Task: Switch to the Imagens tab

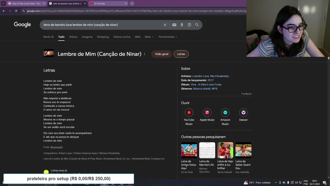Action: (87, 37)
